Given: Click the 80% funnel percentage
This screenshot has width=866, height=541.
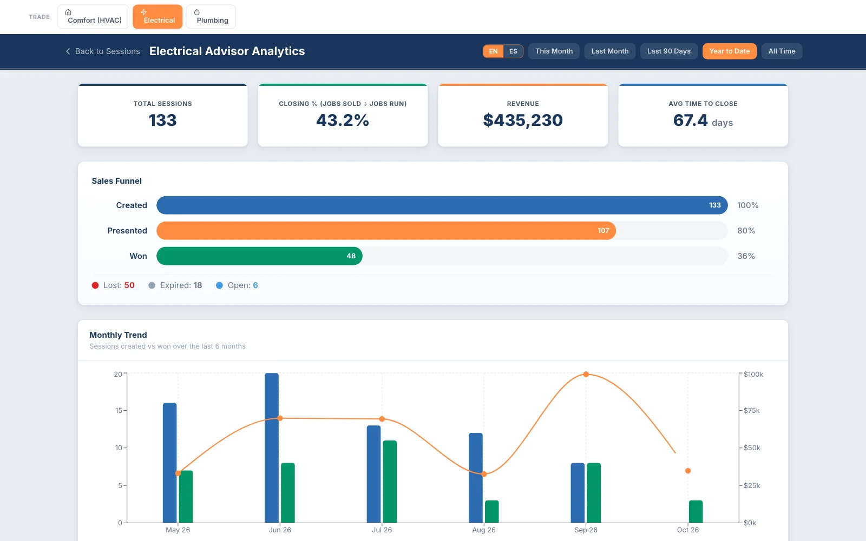Looking at the screenshot, I should point(746,231).
